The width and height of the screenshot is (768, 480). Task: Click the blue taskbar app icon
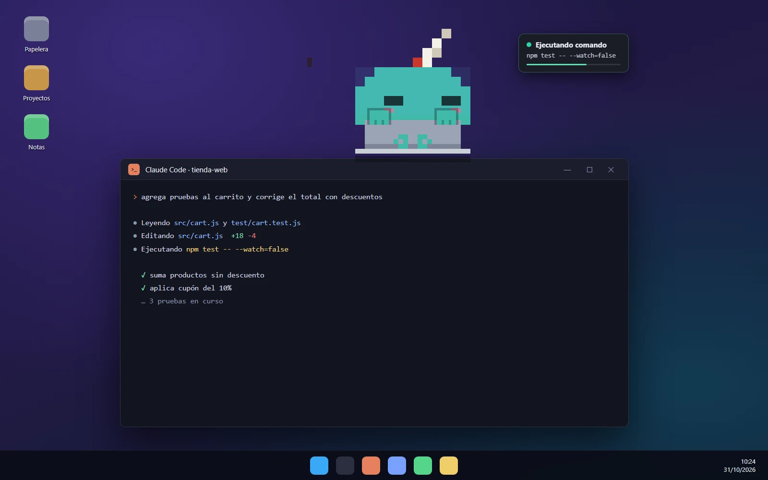click(x=319, y=466)
